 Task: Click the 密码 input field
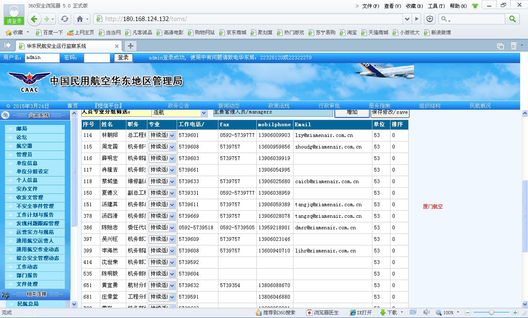tap(97, 58)
